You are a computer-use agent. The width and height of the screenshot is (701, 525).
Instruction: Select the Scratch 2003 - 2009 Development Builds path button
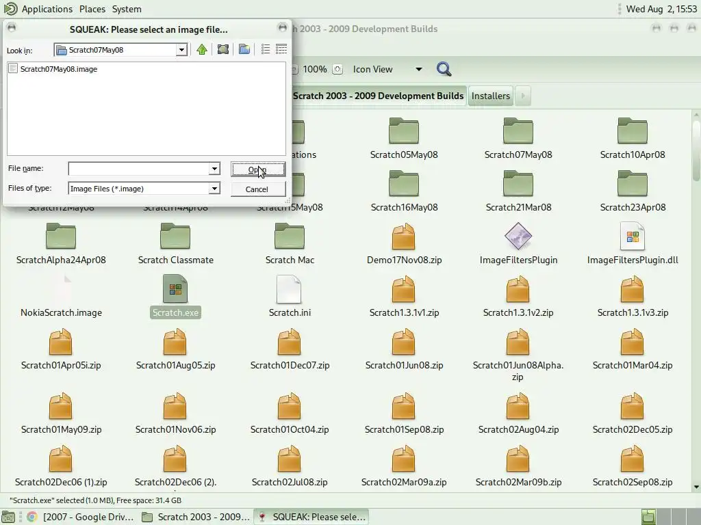point(378,96)
